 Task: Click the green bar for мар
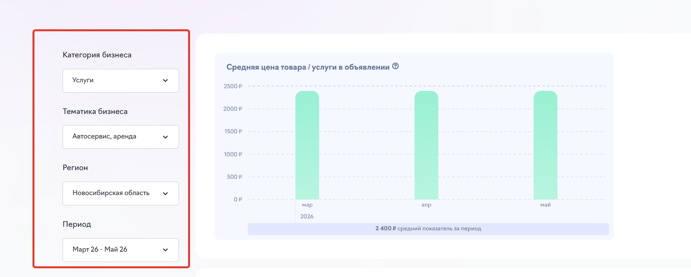tap(307, 145)
